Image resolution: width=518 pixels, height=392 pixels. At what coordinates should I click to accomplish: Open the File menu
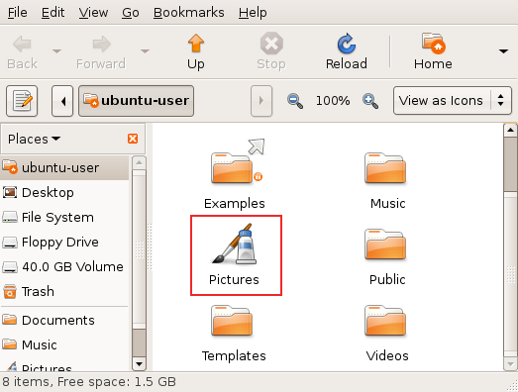point(18,13)
